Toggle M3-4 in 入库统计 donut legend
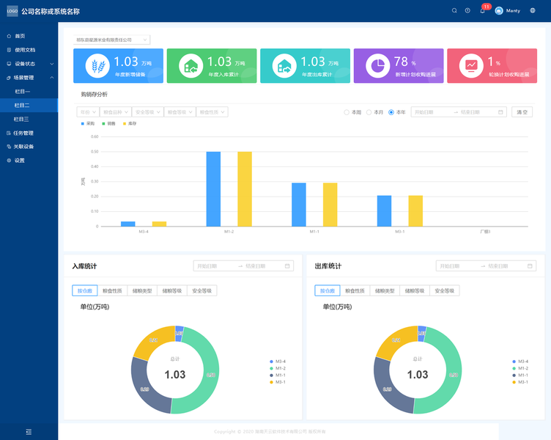Image resolution: width=551 pixels, height=440 pixels. pos(278,362)
